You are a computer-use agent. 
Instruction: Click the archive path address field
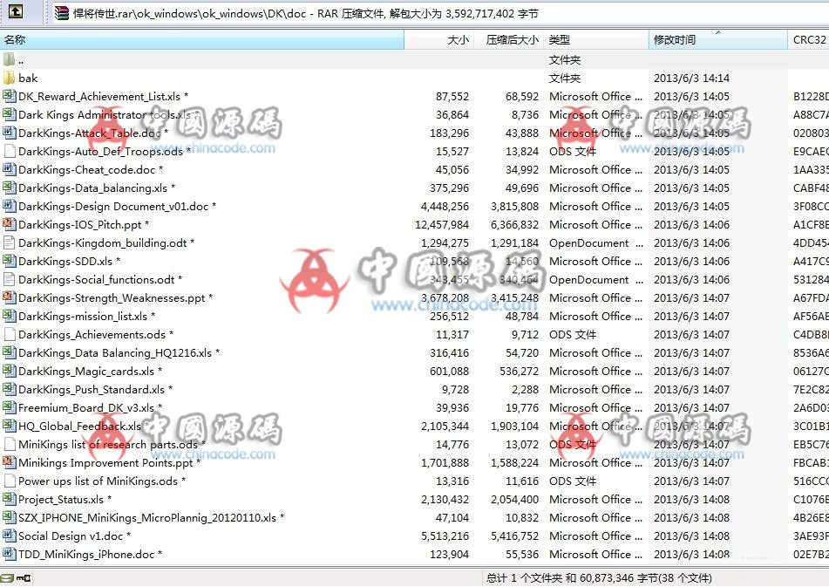[440, 13]
